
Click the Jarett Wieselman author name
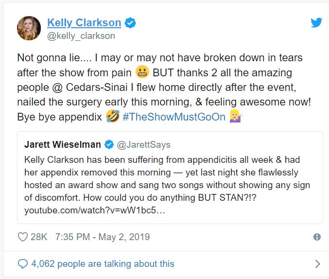pos(62,144)
